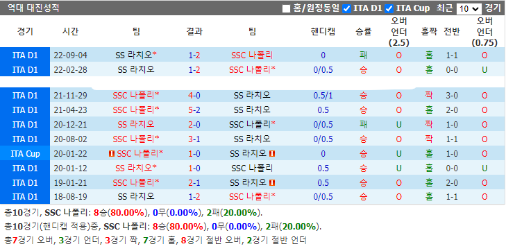
Task: Click the 홀짝 column header
Action: tap(429, 32)
